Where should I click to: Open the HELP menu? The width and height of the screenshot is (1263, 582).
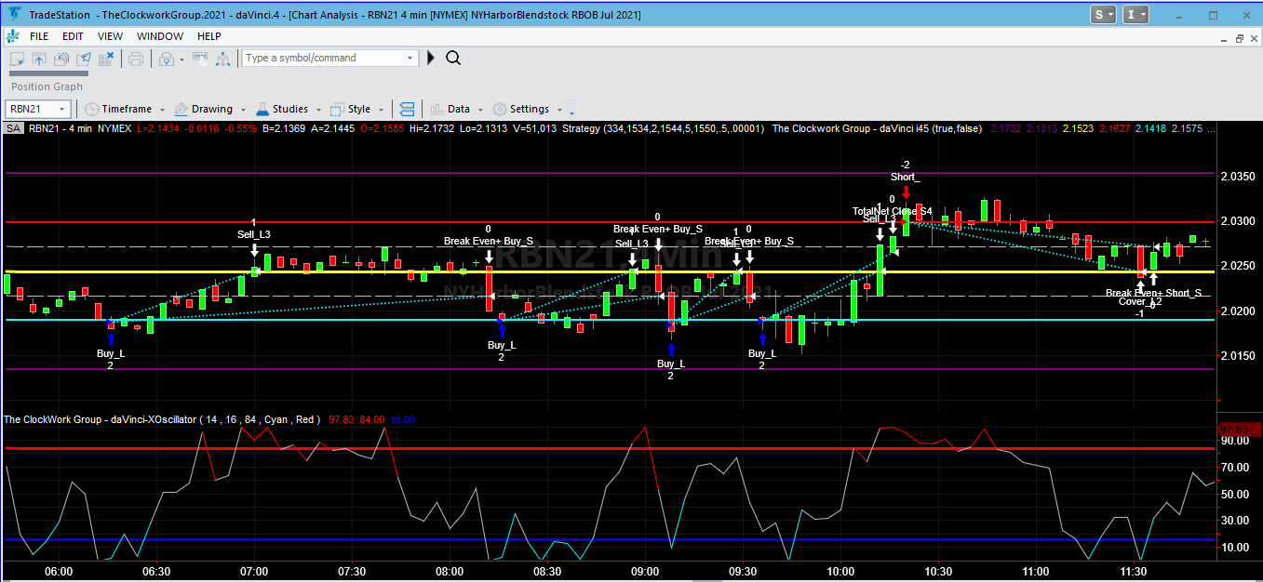pyautogui.click(x=209, y=36)
